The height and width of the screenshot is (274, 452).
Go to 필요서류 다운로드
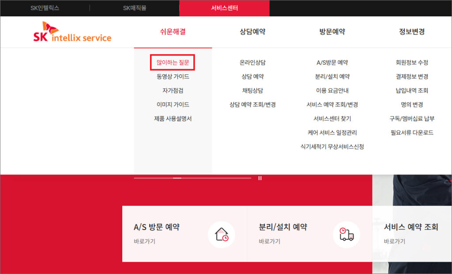click(x=412, y=133)
